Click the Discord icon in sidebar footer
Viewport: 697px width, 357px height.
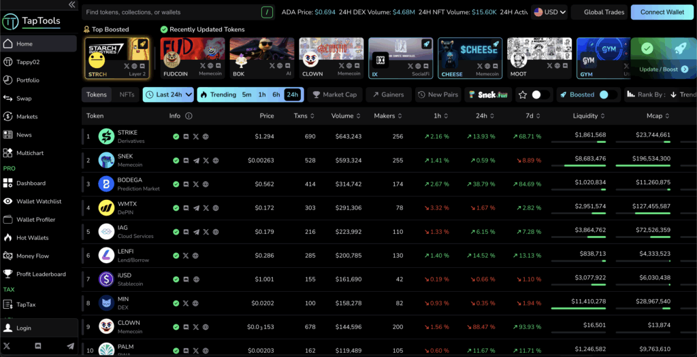[x=38, y=346]
